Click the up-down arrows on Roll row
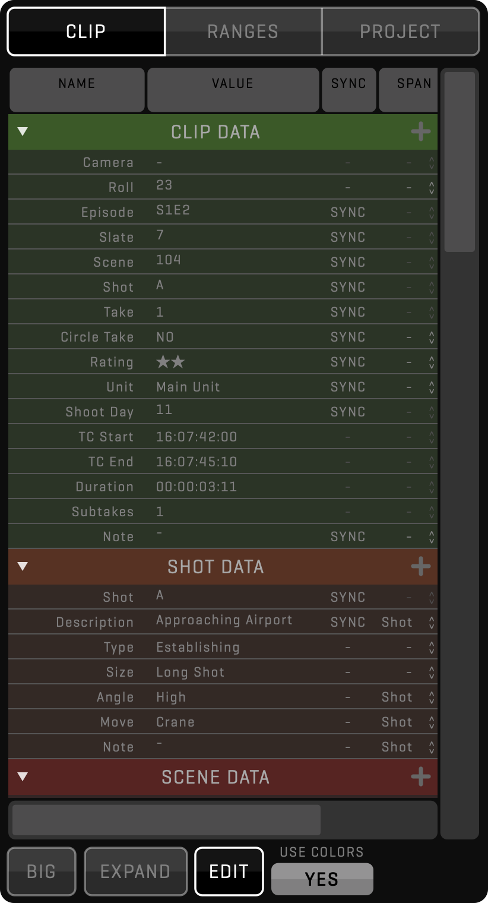488x903 pixels. [x=432, y=188]
